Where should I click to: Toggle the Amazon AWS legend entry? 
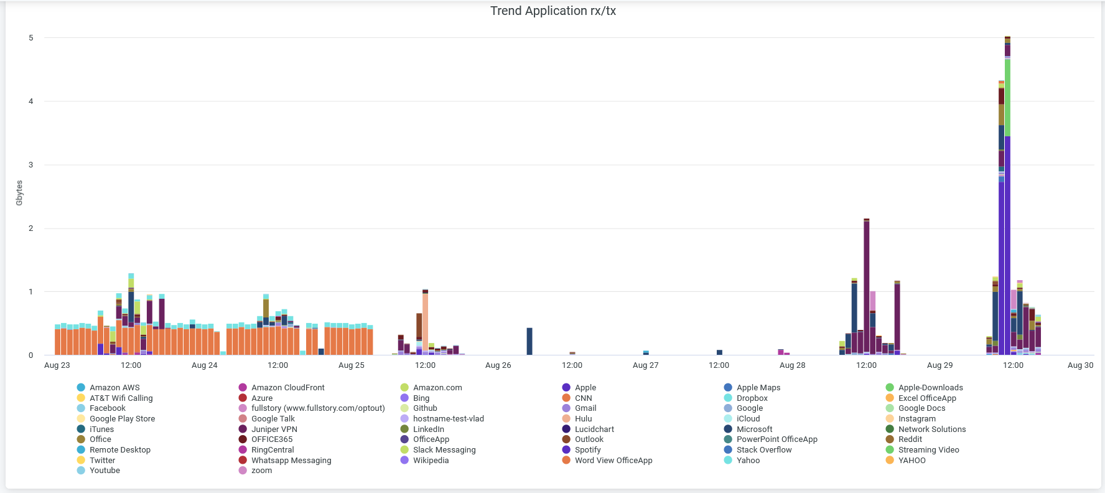[114, 388]
